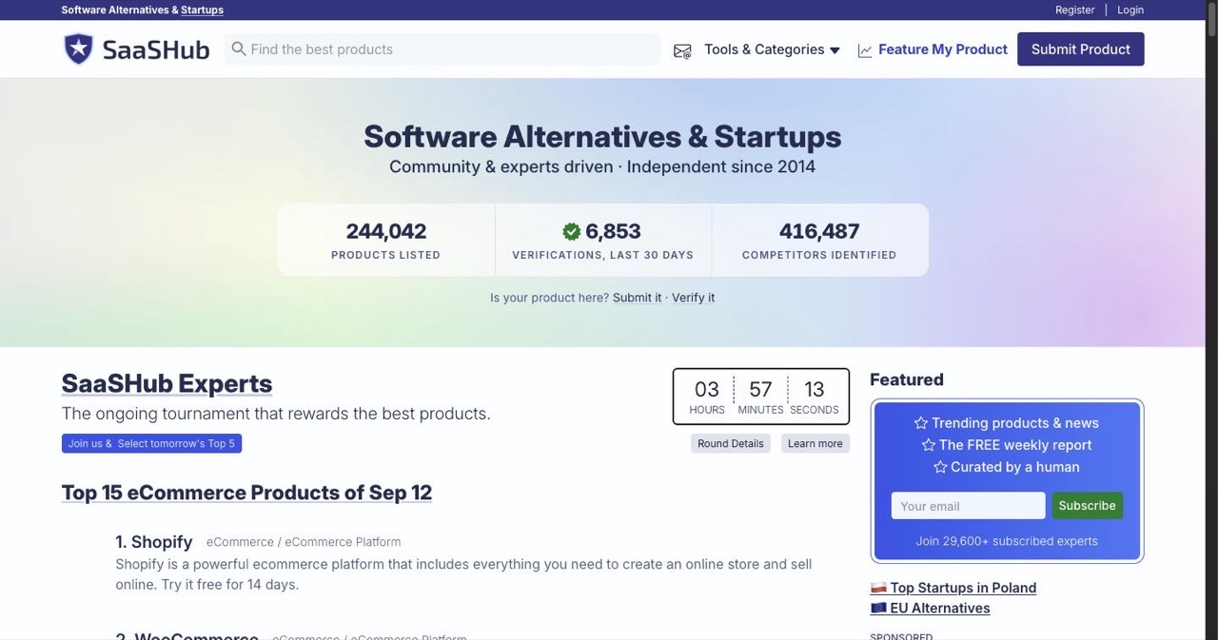The width and height of the screenshot is (1218, 640).
Task: Focus the Find the best products search field
Action: (442, 49)
